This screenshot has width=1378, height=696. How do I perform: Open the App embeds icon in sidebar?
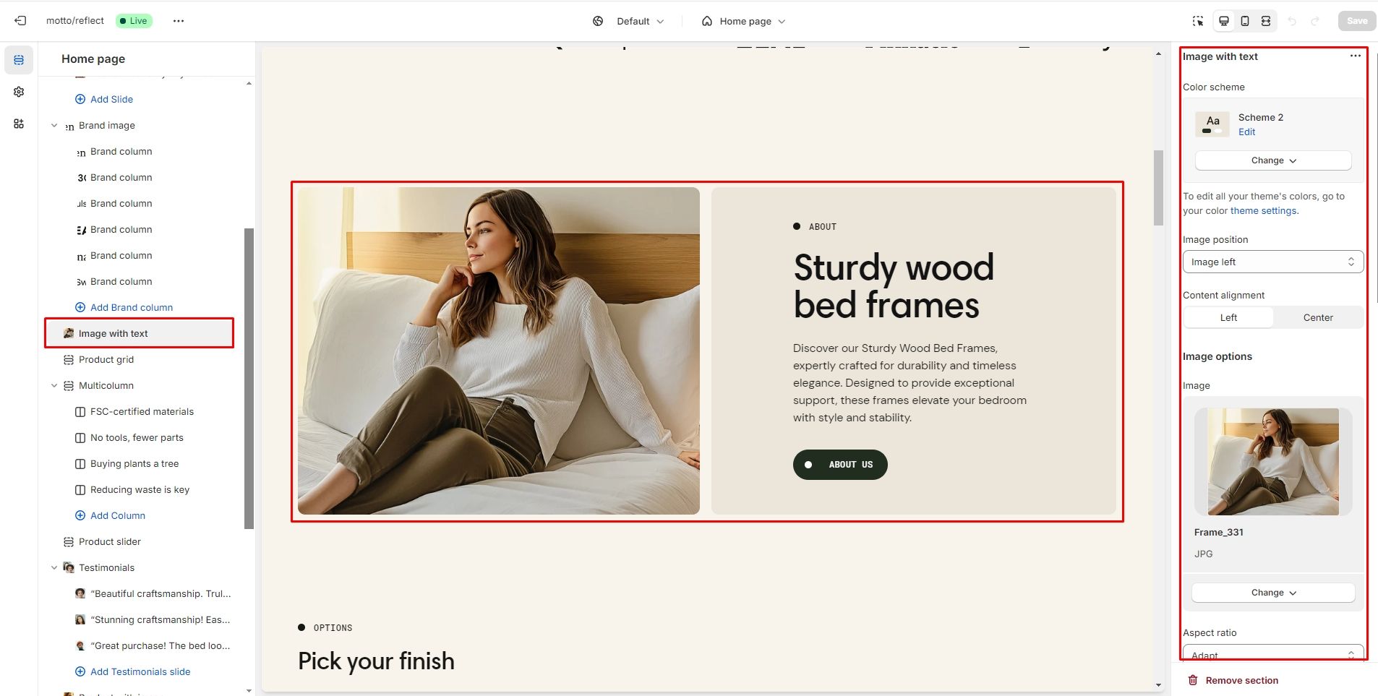click(x=19, y=124)
